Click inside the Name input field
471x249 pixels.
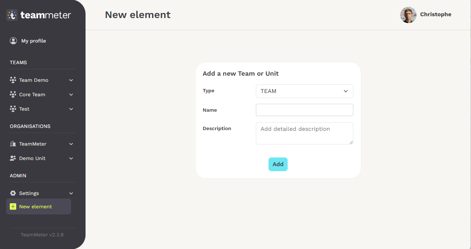click(x=304, y=110)
